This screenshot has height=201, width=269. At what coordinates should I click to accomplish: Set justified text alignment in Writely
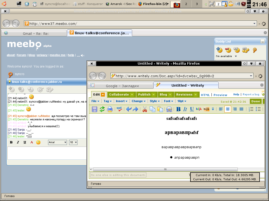tap(241, 109)
